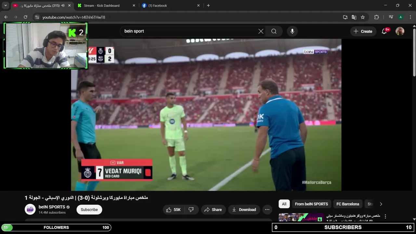Open the beIN SPORTS channel name link

click(52, 207)
